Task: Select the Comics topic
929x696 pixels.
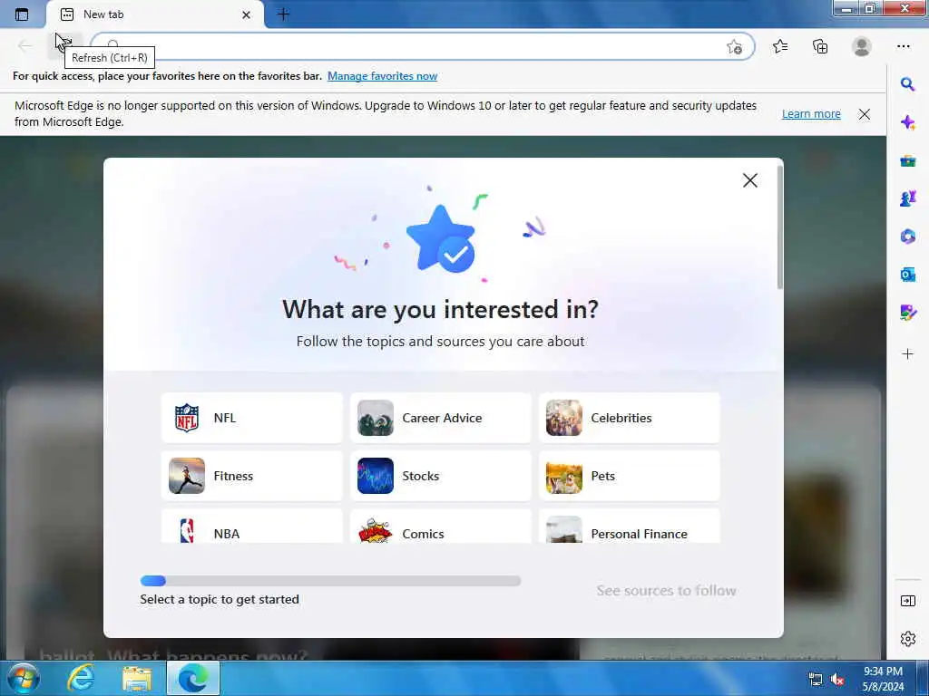Action: coord(441,527)
